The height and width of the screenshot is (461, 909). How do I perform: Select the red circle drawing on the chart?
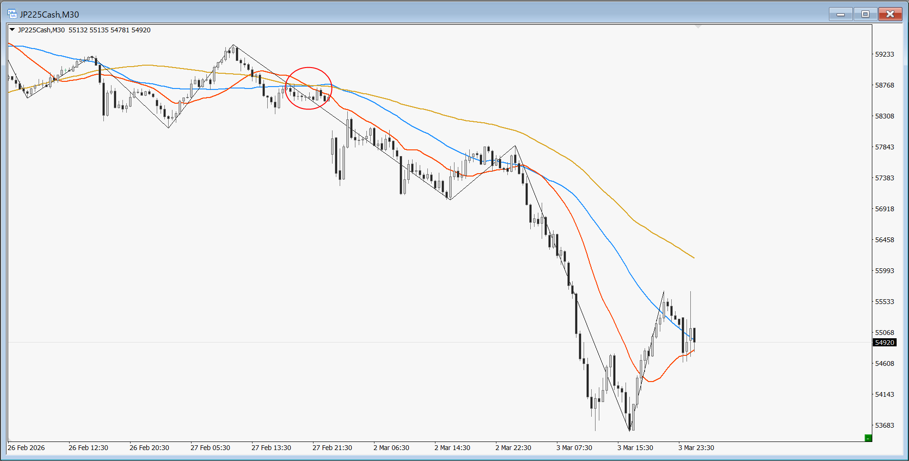click(x=308, y=68)
